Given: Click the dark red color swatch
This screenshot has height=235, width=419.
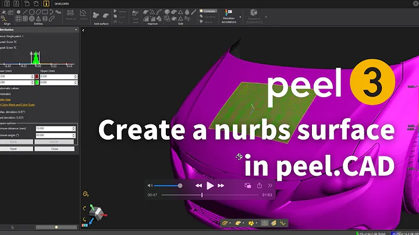Looking at the screenshot, I should point(37,77).
